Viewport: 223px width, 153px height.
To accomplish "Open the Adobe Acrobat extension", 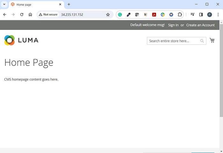I will click(x=154, y=15).
